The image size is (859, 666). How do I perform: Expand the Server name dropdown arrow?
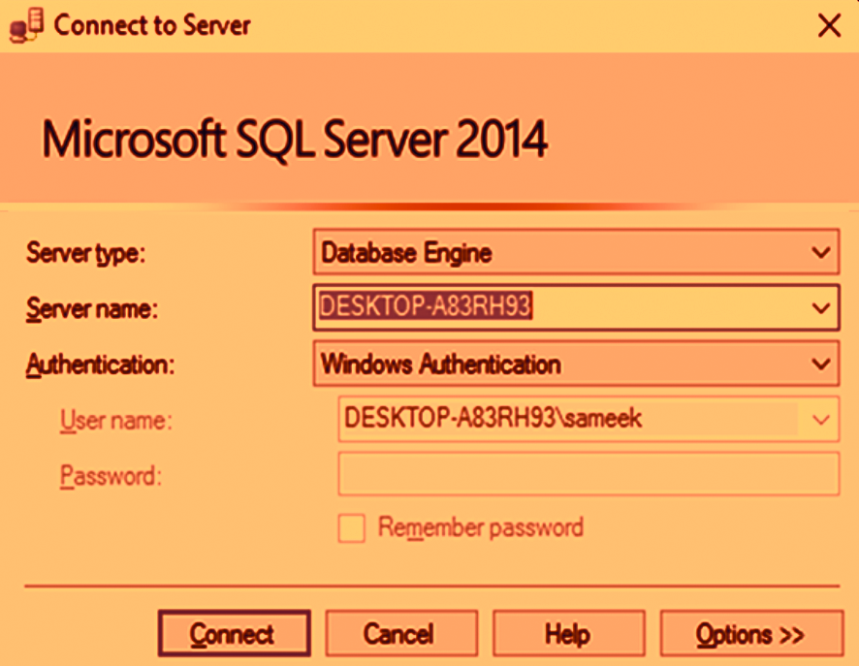click(x=821, y=308)
